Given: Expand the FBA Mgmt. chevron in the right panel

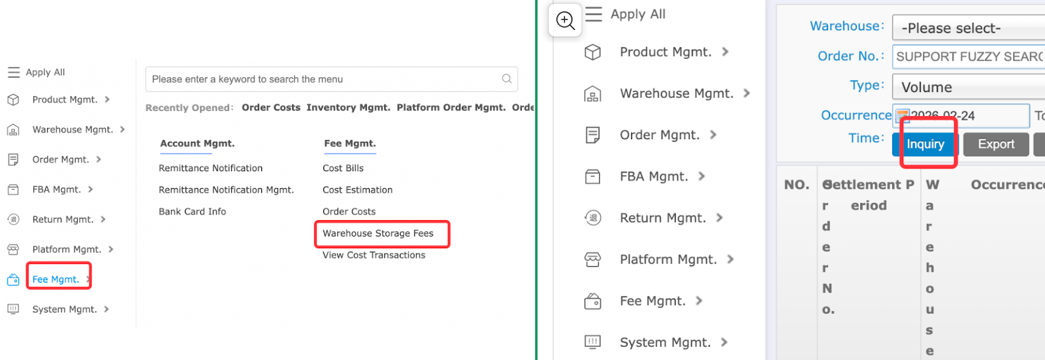Looking at the screenshot, I should [x=701, y=176].
